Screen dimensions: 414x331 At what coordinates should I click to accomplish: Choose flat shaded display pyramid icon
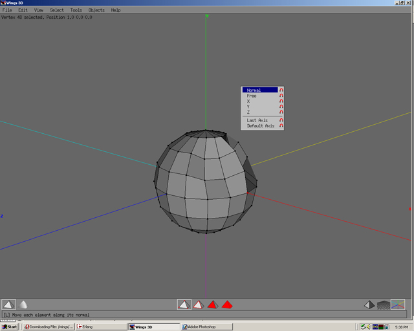click(x=8, y=304)
